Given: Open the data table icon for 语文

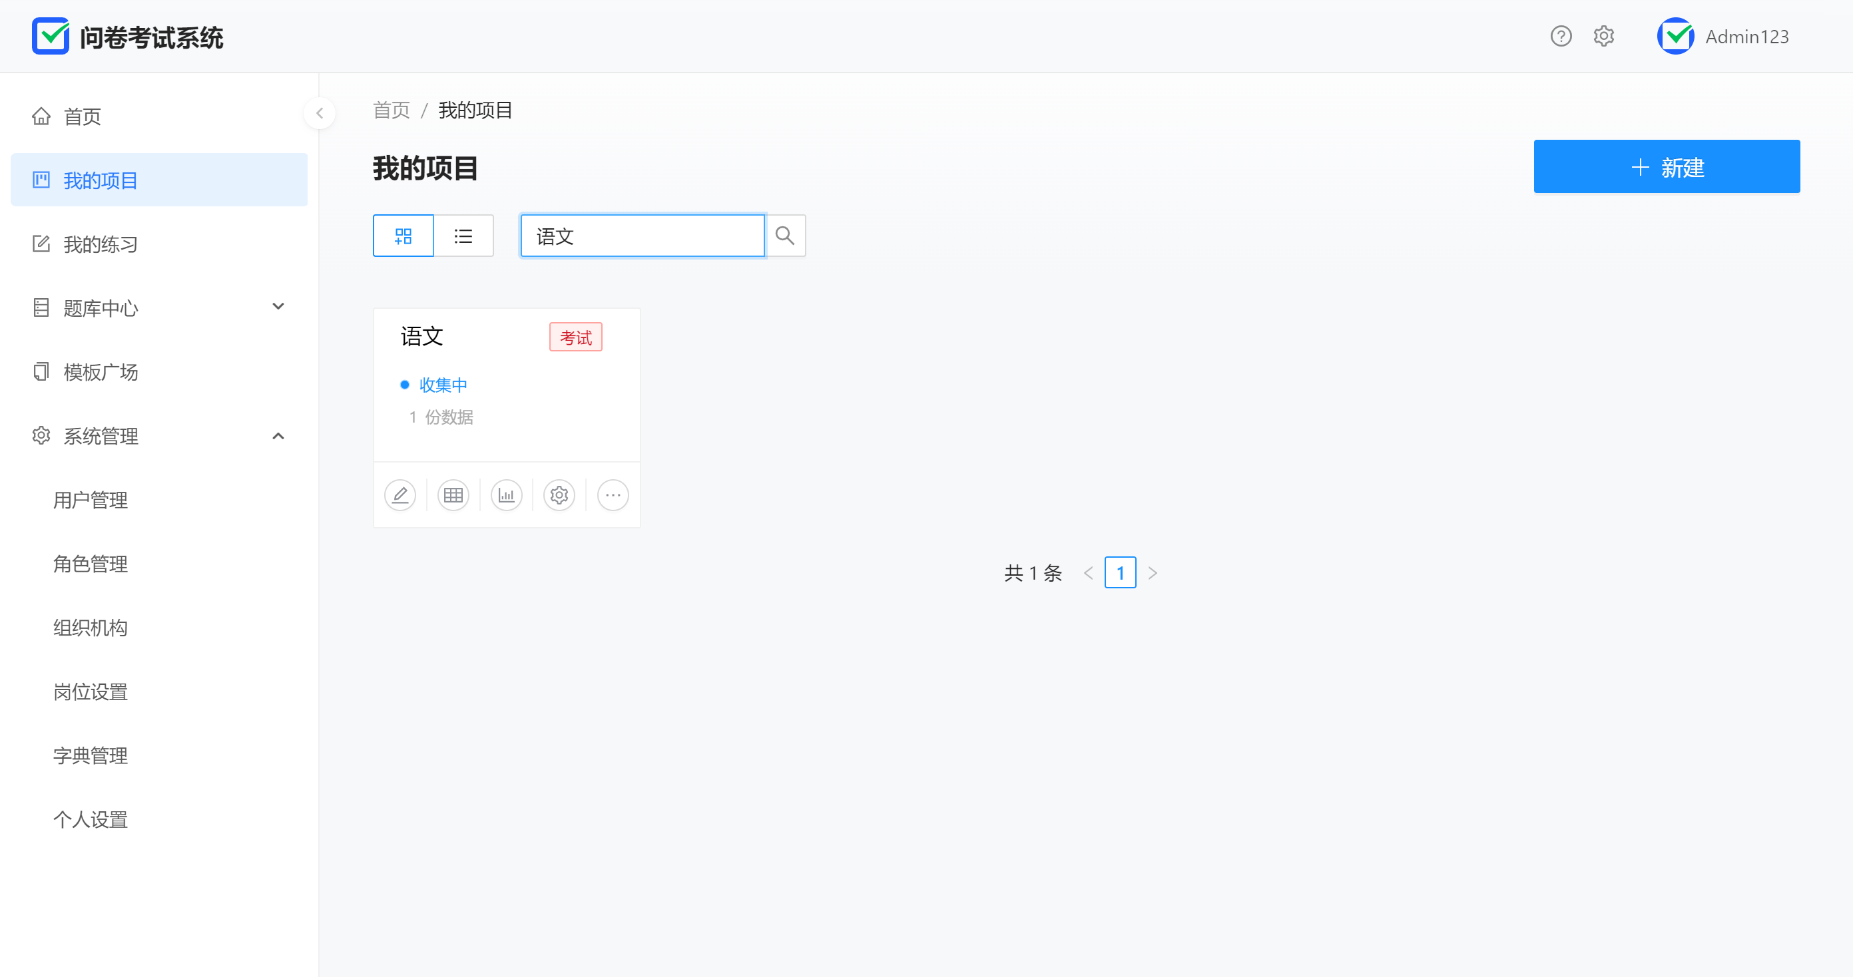Looking at the screenshot, I should [453, 495].
